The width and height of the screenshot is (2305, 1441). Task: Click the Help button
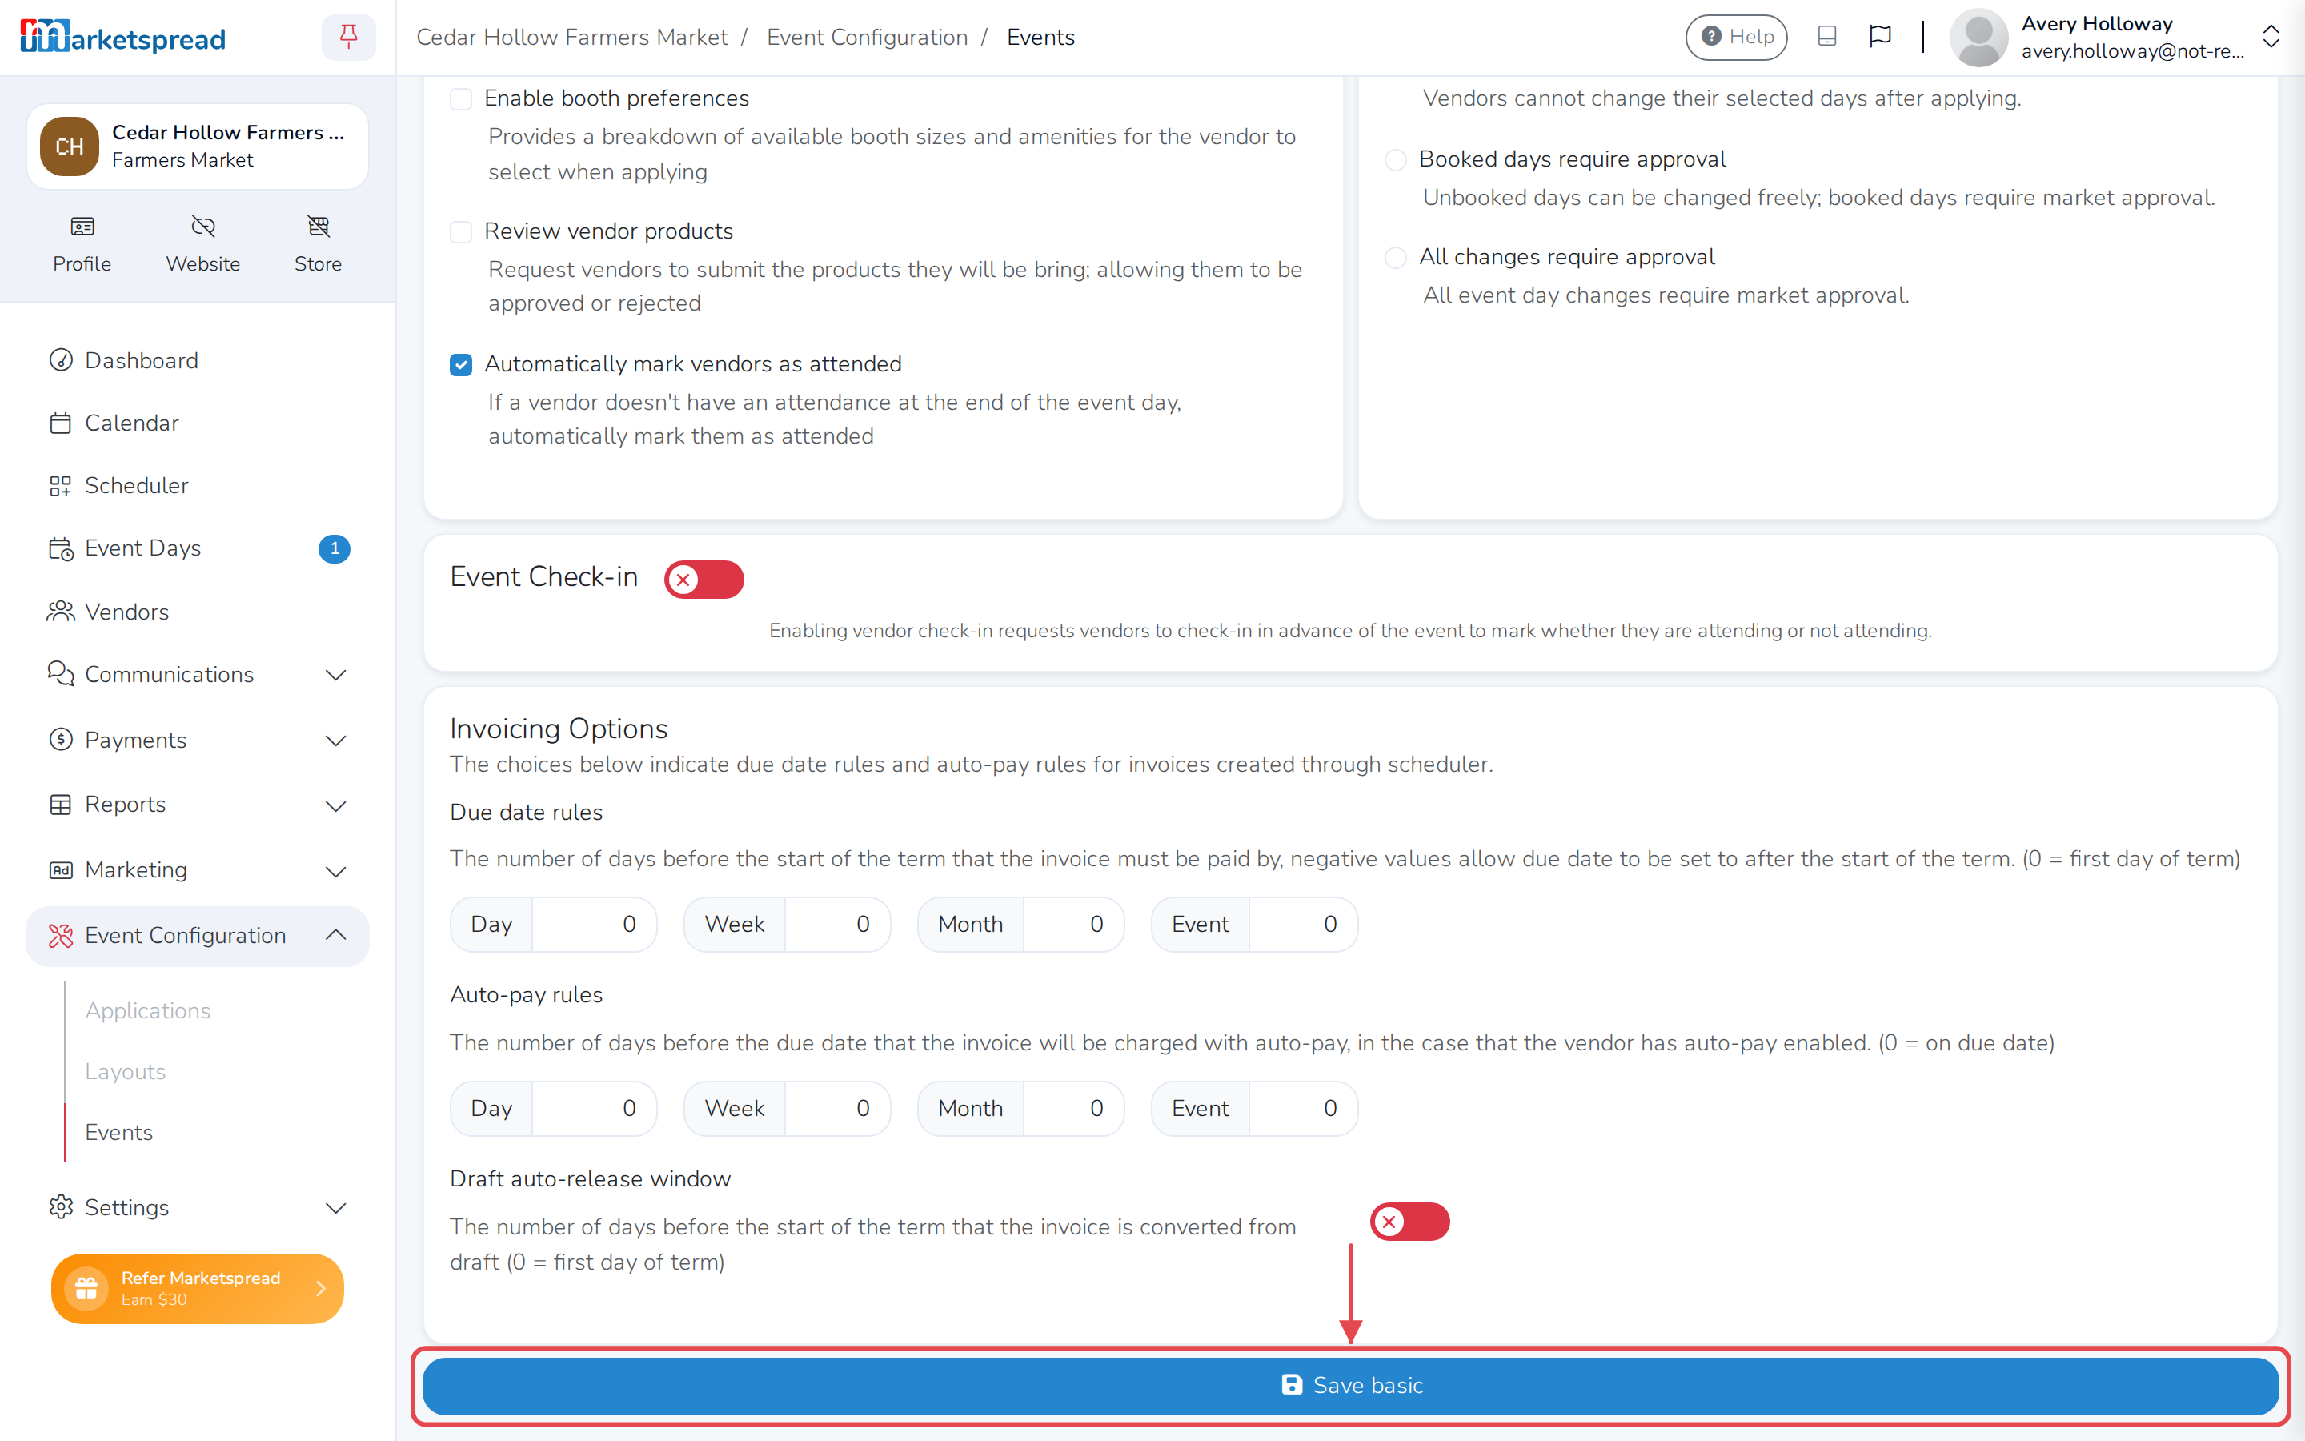coord(1735,37)
